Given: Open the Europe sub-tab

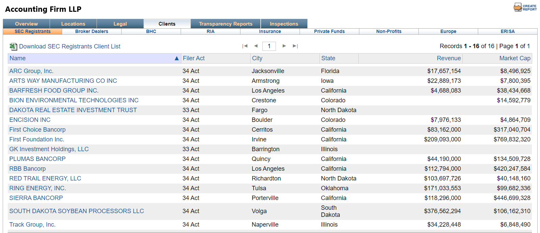Looking at the screenshot, I should [448, 31].
